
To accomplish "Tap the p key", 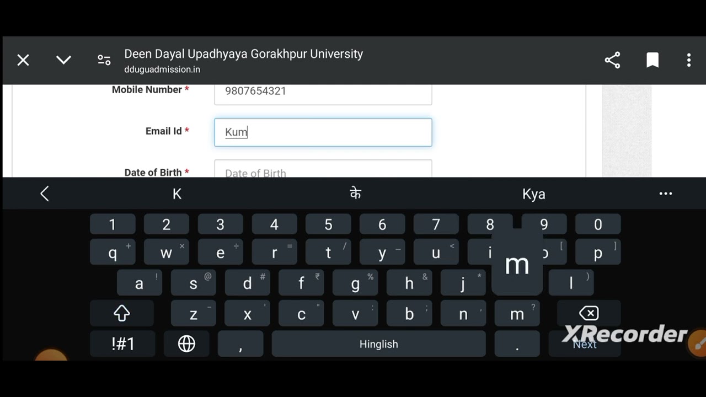I will (598, 253).
